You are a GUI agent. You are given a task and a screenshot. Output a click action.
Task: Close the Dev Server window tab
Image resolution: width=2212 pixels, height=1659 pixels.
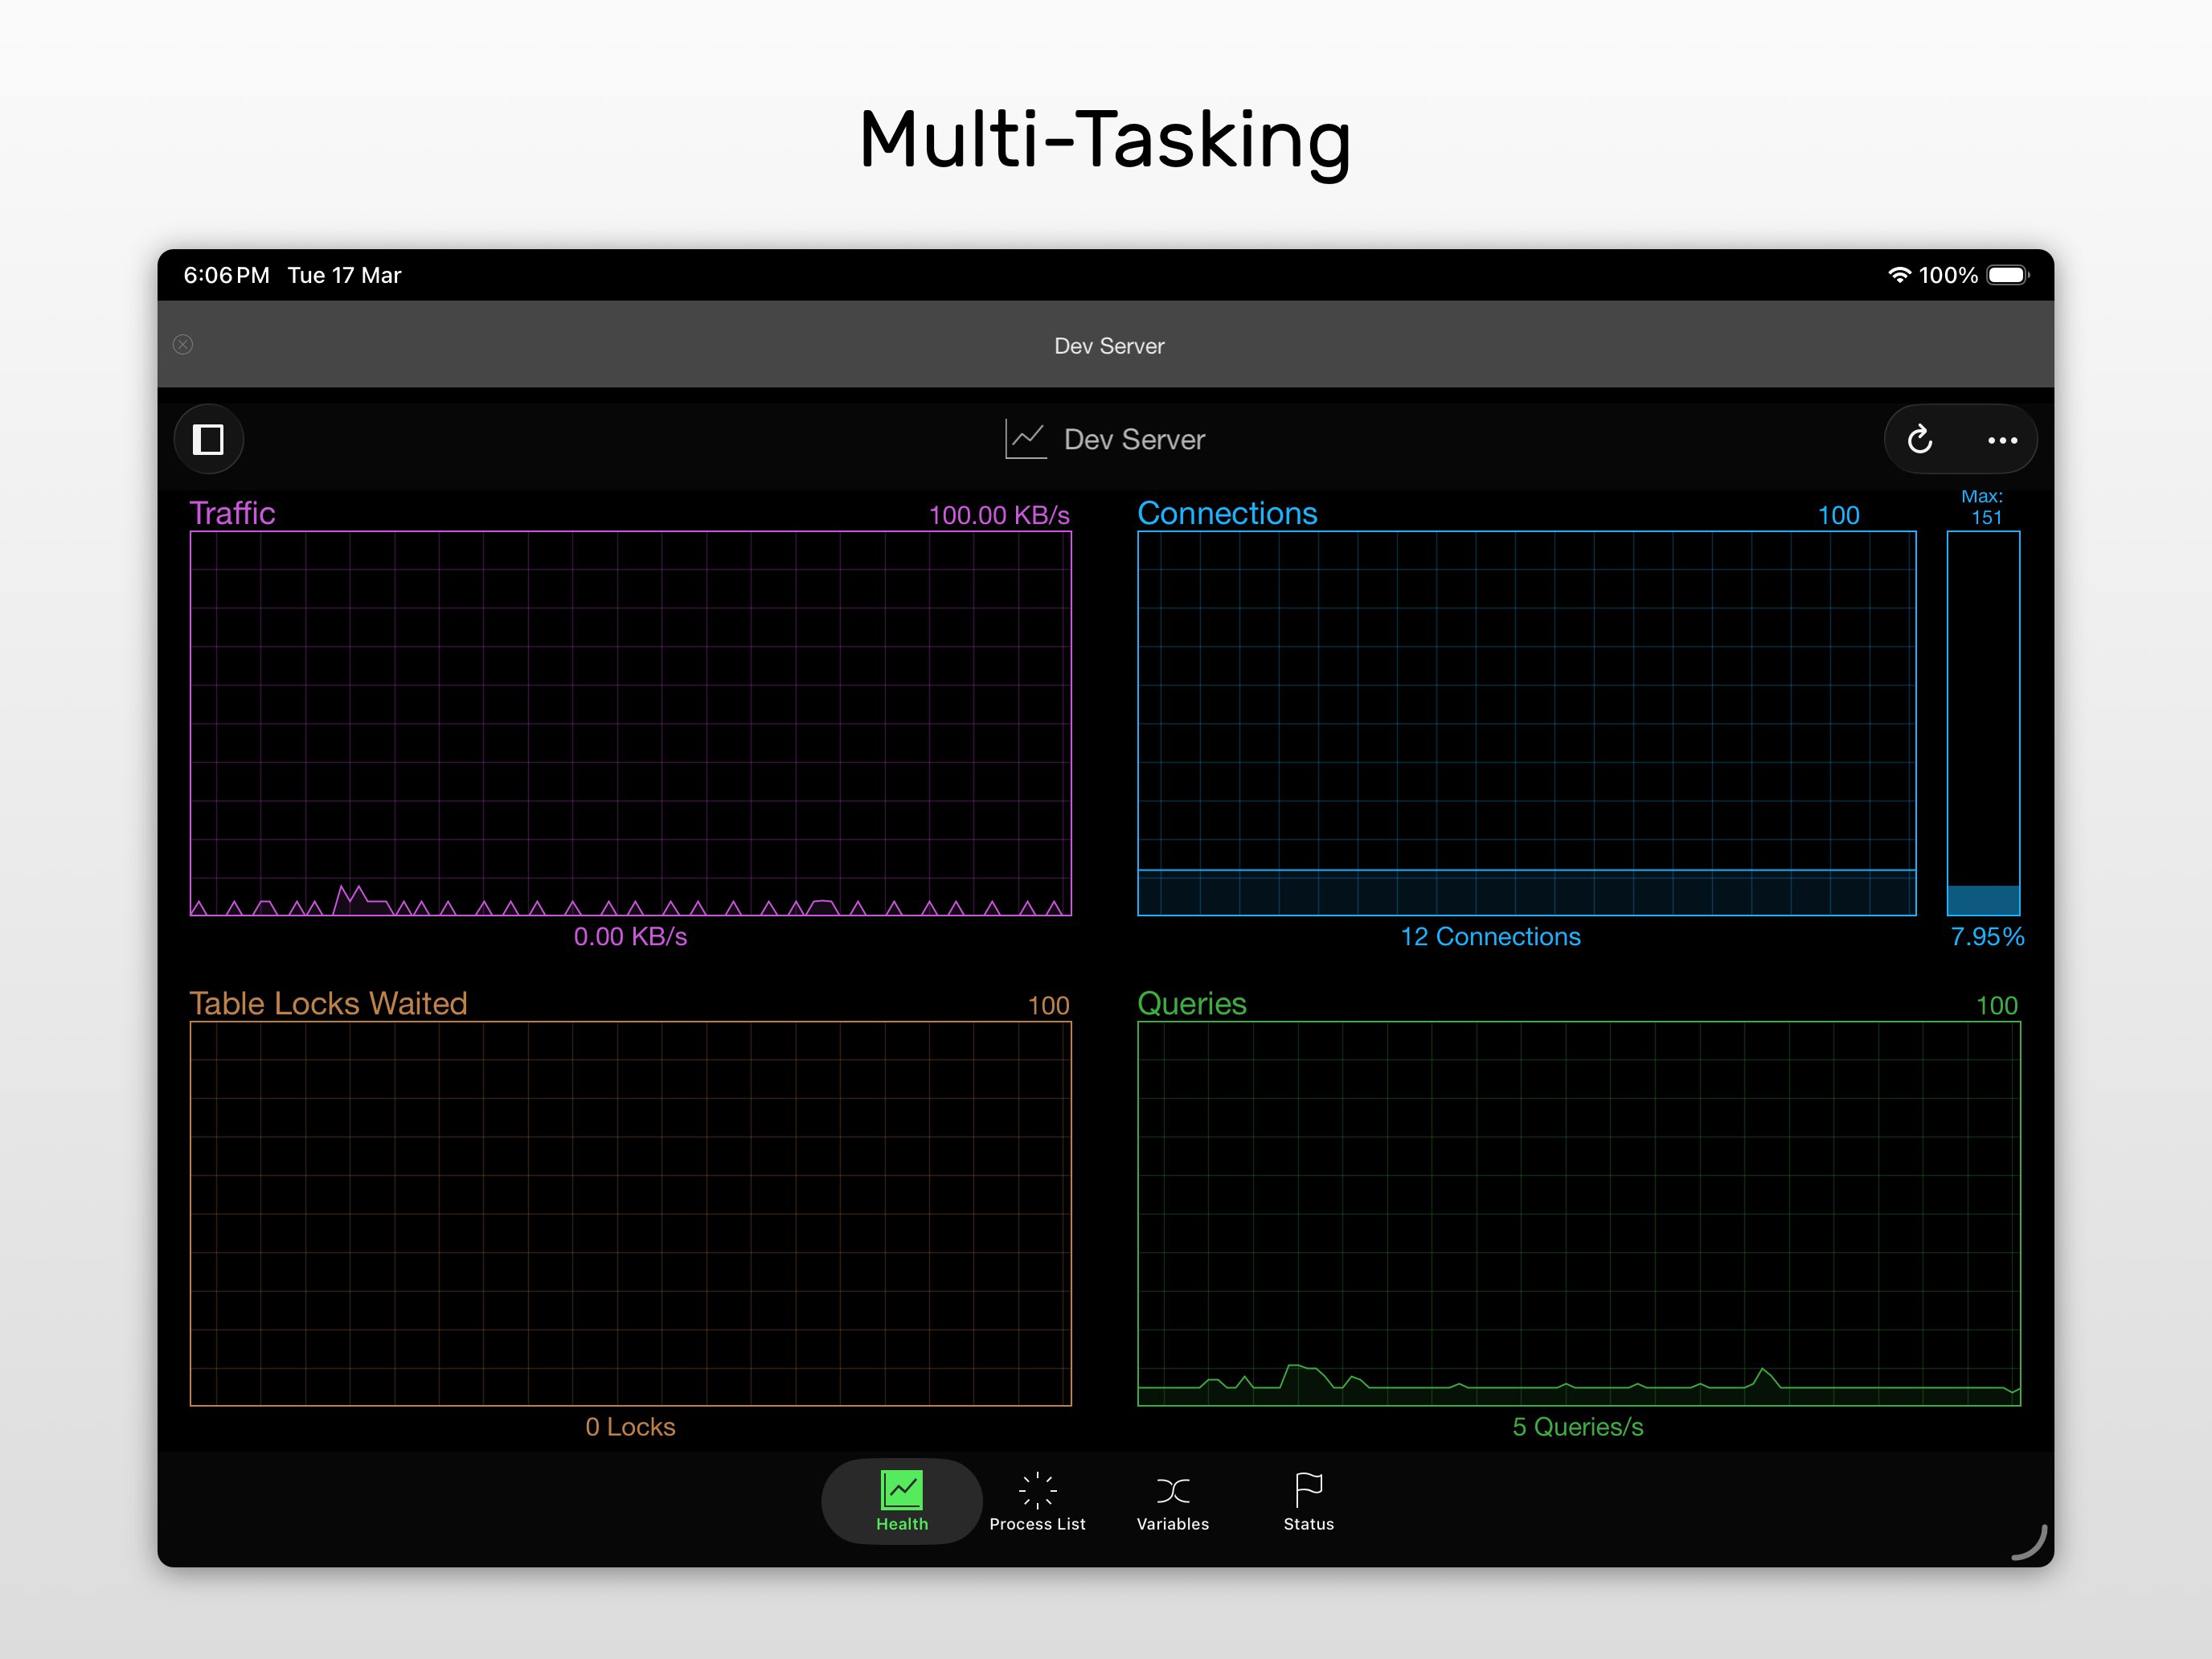point(183,345)
